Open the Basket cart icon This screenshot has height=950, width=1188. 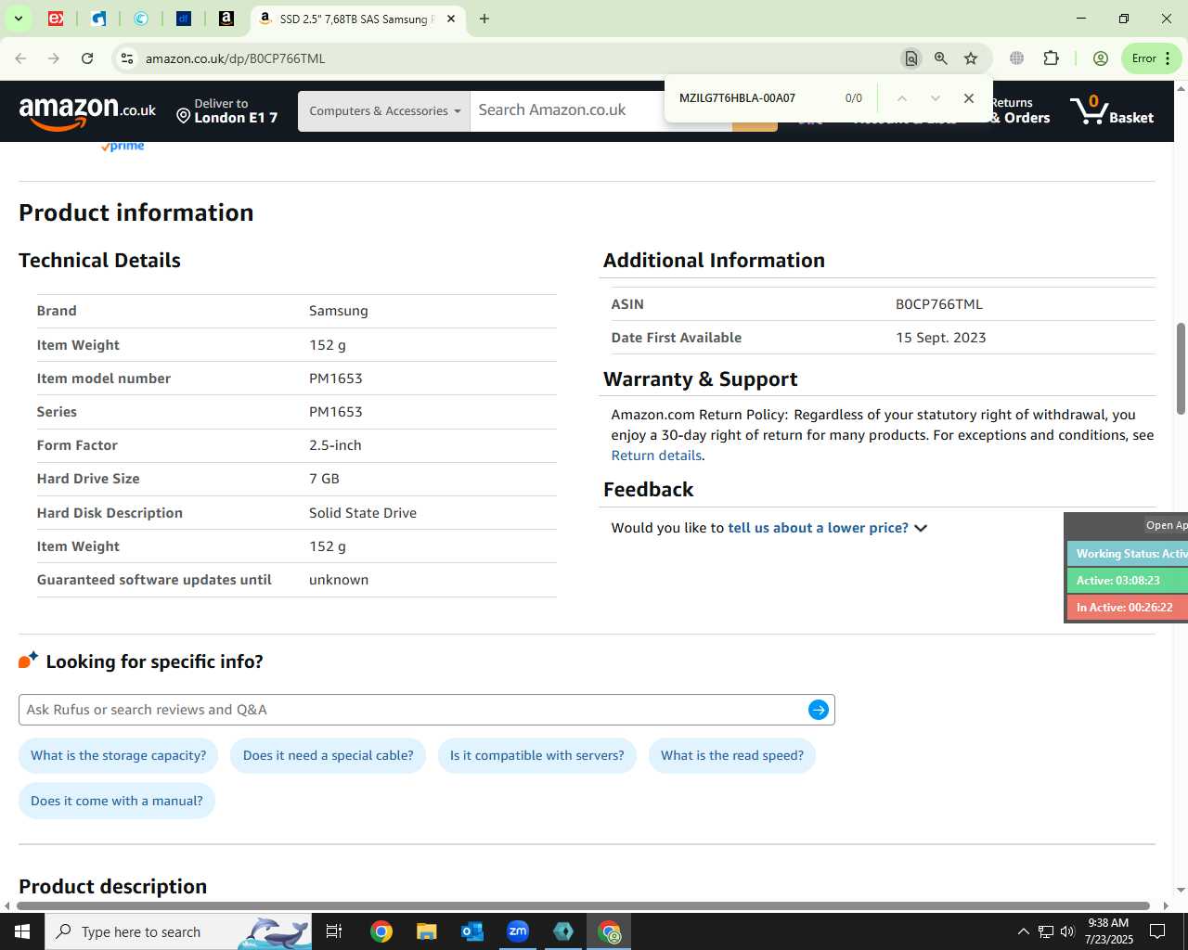(1112, 110)
